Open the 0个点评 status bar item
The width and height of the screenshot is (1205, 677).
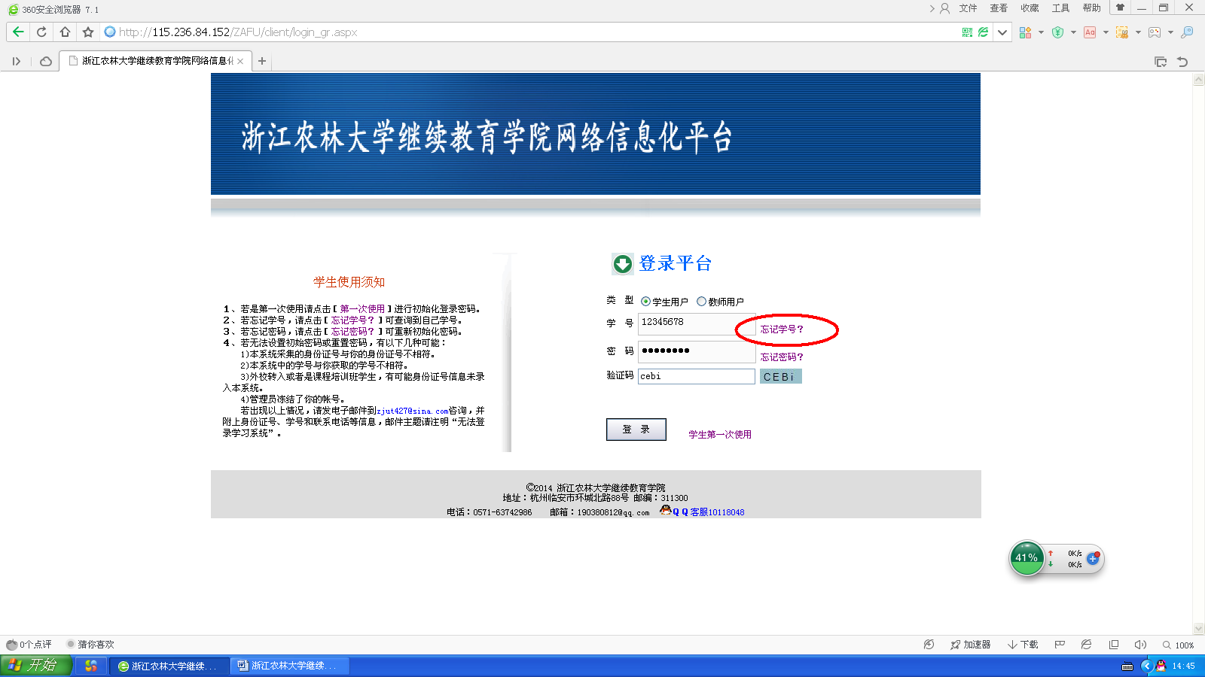29,645
